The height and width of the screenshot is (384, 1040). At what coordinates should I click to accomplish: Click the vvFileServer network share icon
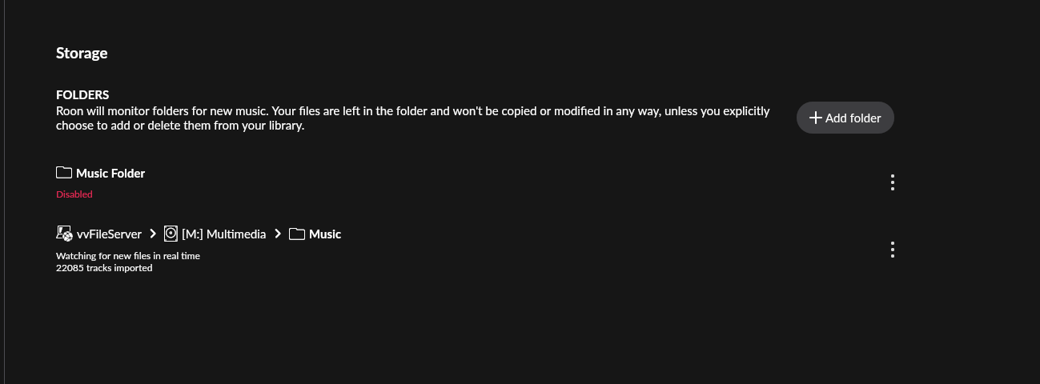64,234
